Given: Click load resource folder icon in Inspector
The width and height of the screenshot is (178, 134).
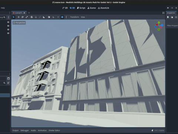Looking at the screenshot, I should [172, 17].
